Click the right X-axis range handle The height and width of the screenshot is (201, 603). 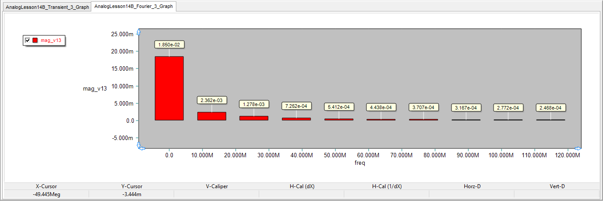pos(578,148)
